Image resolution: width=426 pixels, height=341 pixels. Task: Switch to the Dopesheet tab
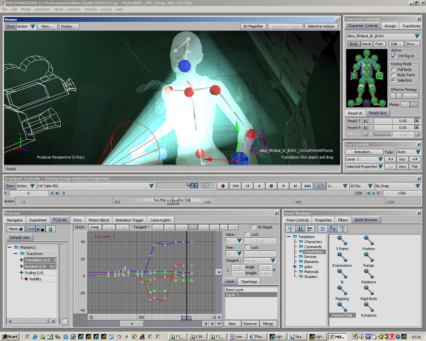click(38, 220)
